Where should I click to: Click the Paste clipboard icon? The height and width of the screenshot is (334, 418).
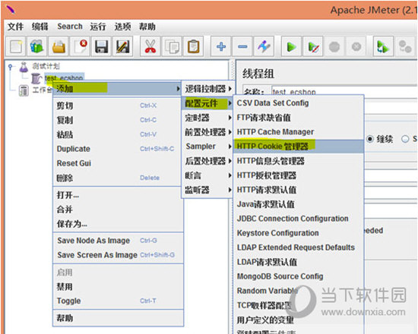tap(194, 46)
